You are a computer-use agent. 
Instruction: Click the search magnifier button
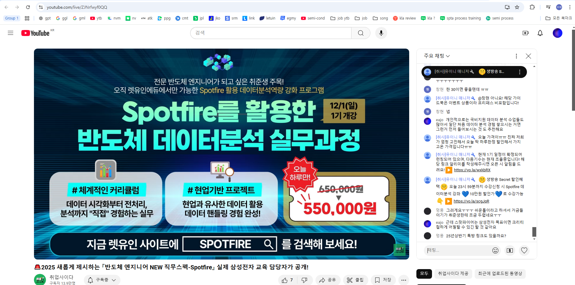point(361,33)
